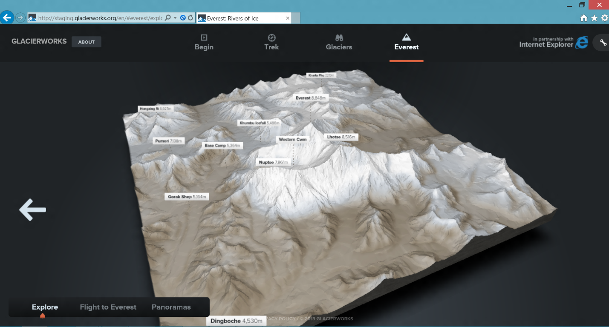Open browser settings gear icon
This screenshot has height=327, width=609.
coord(604,18)
